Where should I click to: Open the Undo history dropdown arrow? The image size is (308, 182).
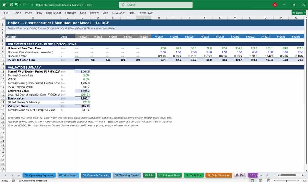20,5
